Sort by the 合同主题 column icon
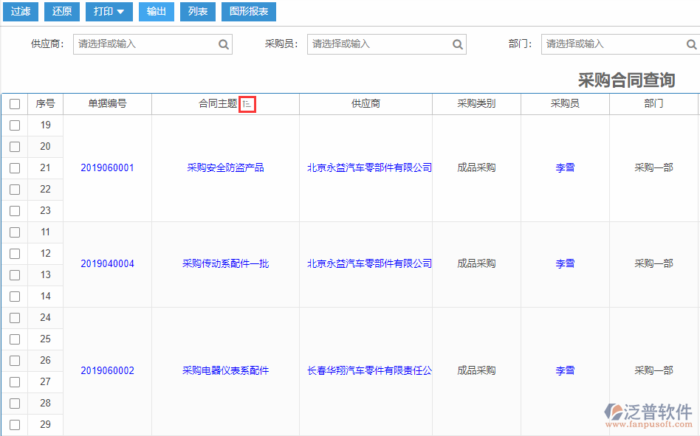 (247, 104)
